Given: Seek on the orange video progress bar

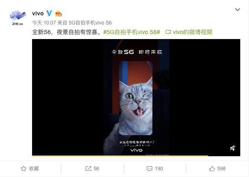Looking at the screenshot, I should (x=136, y=156).
